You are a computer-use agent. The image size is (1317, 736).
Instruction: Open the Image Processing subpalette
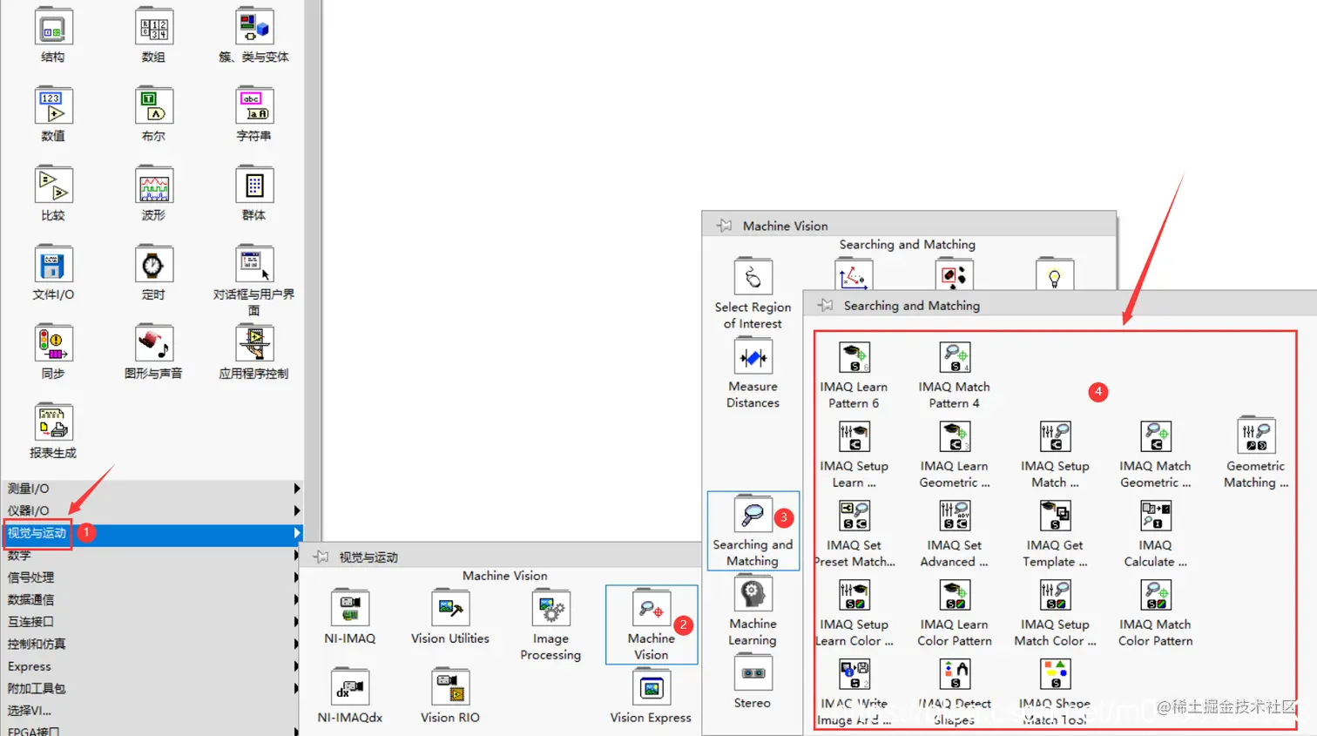point(550,608)
